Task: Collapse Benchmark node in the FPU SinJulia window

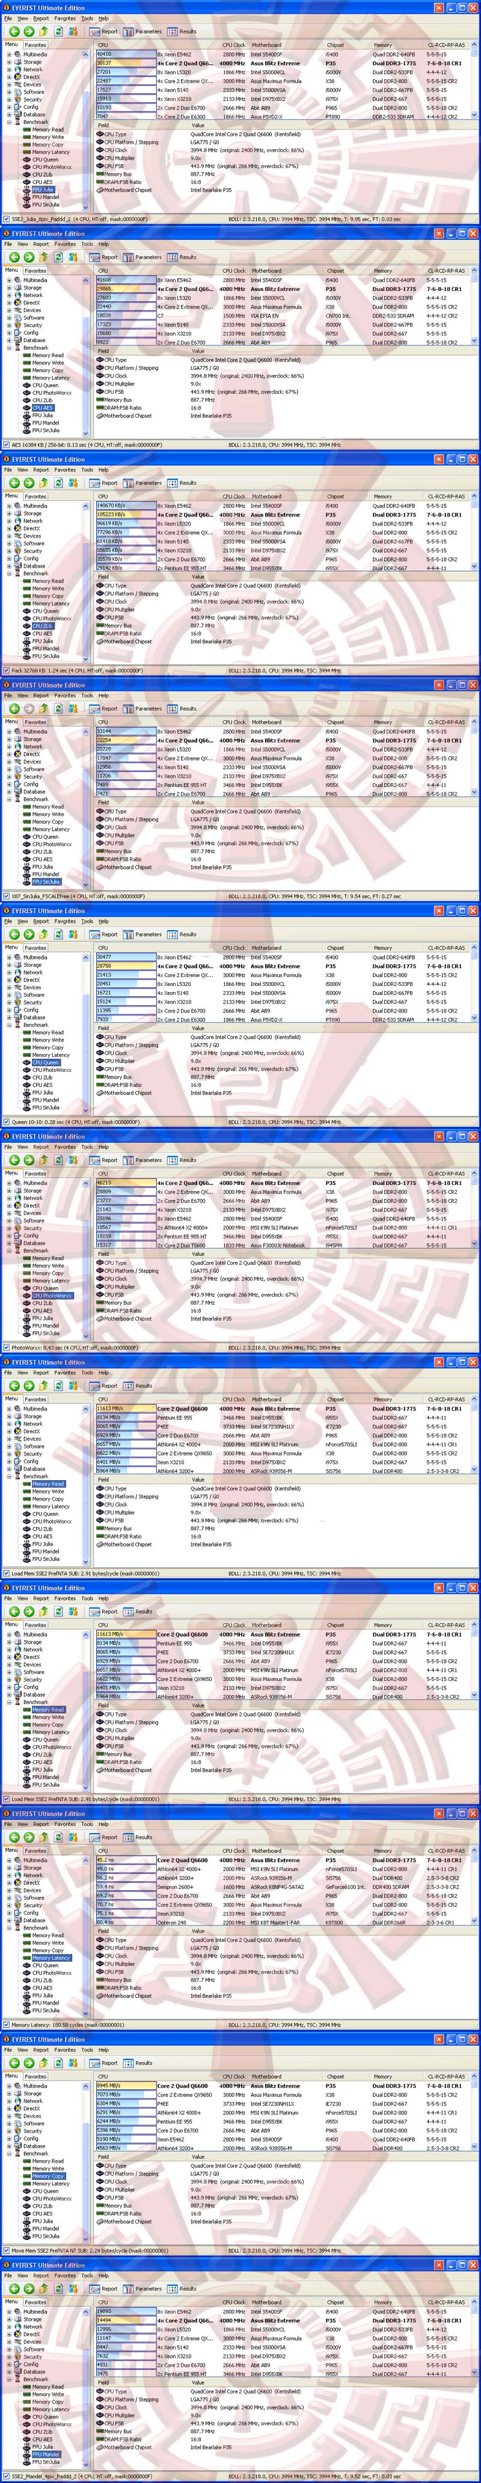Action: point(8,799)
